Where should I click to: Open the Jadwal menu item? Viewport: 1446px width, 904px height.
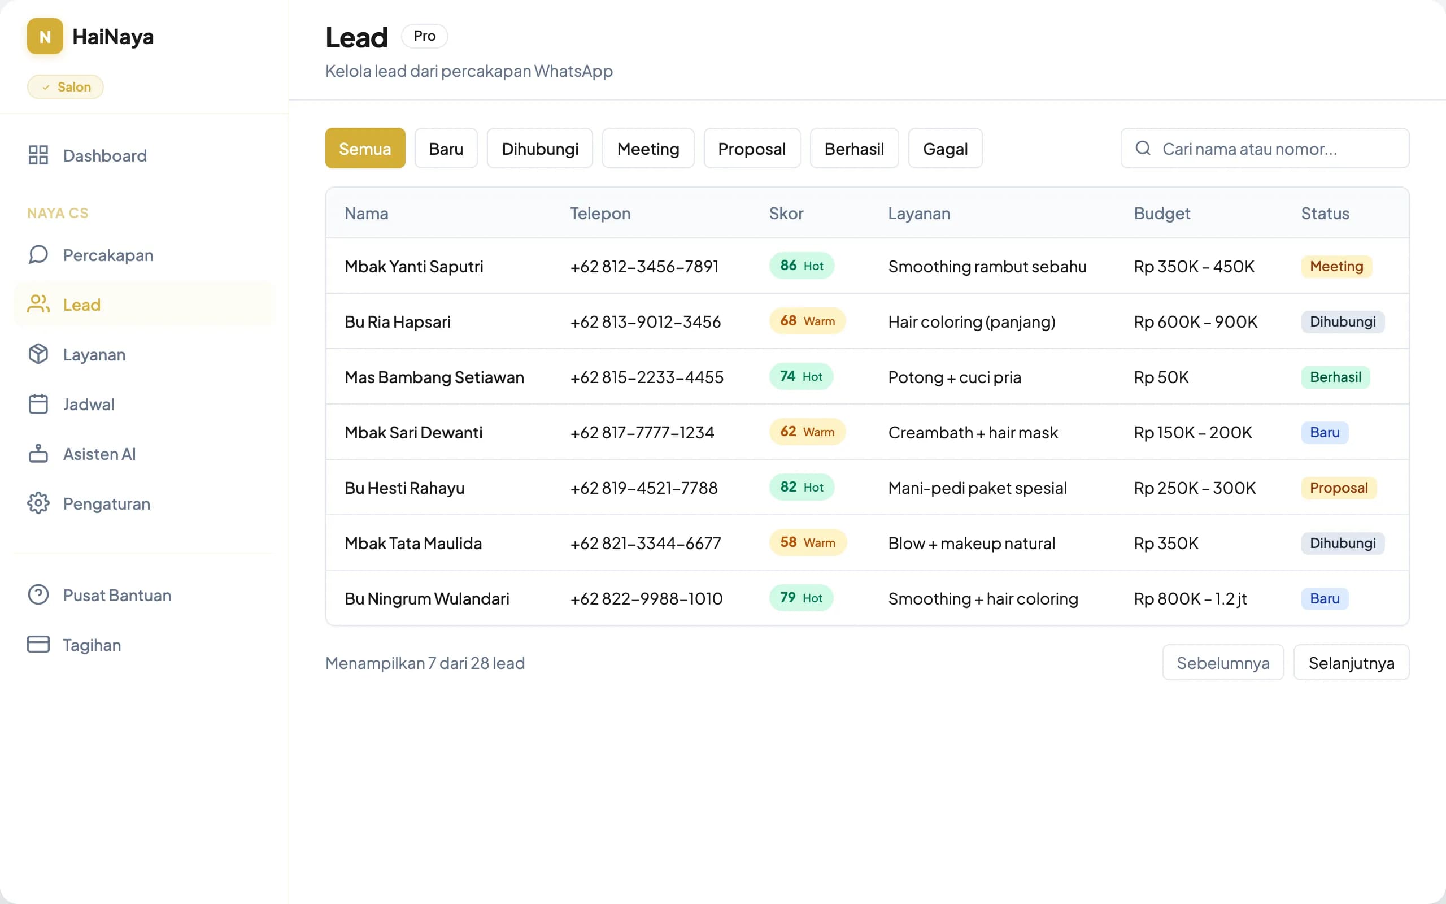pyautogui.click(x=143, y=404)
